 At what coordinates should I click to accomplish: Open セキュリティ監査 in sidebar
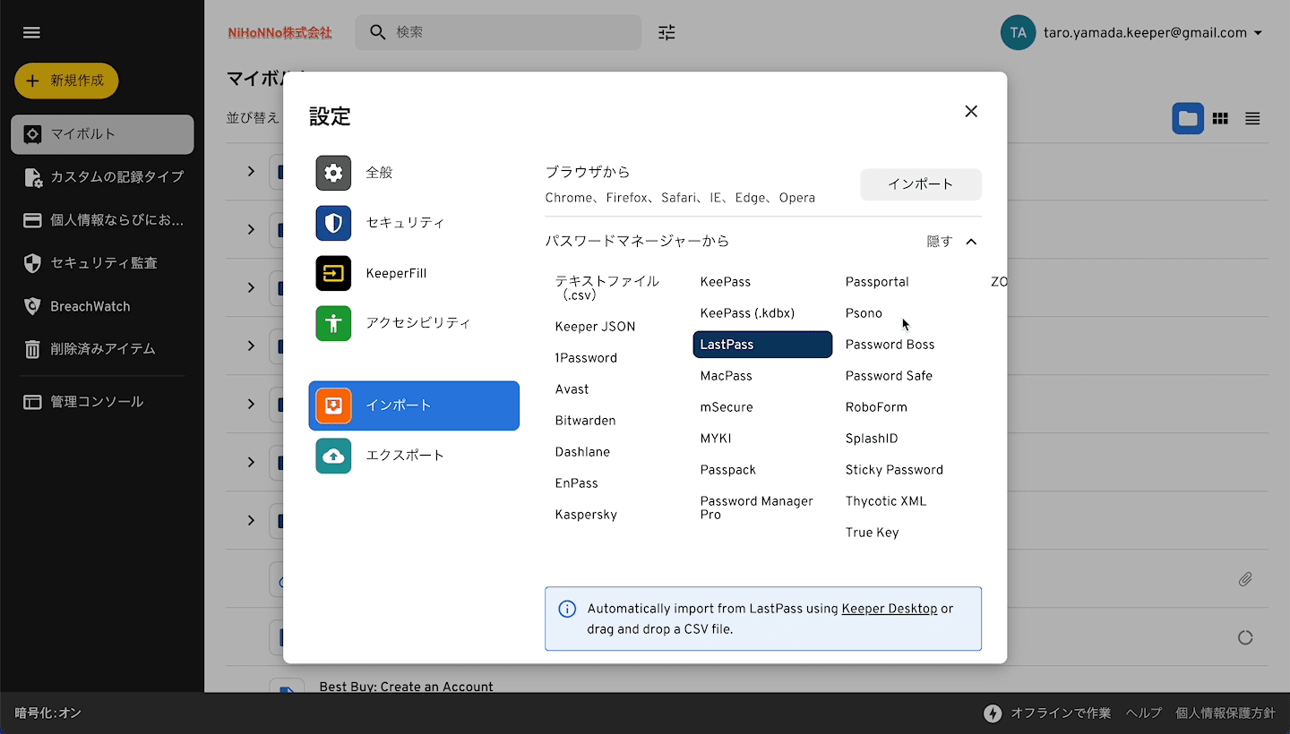[x=103, y=263]
